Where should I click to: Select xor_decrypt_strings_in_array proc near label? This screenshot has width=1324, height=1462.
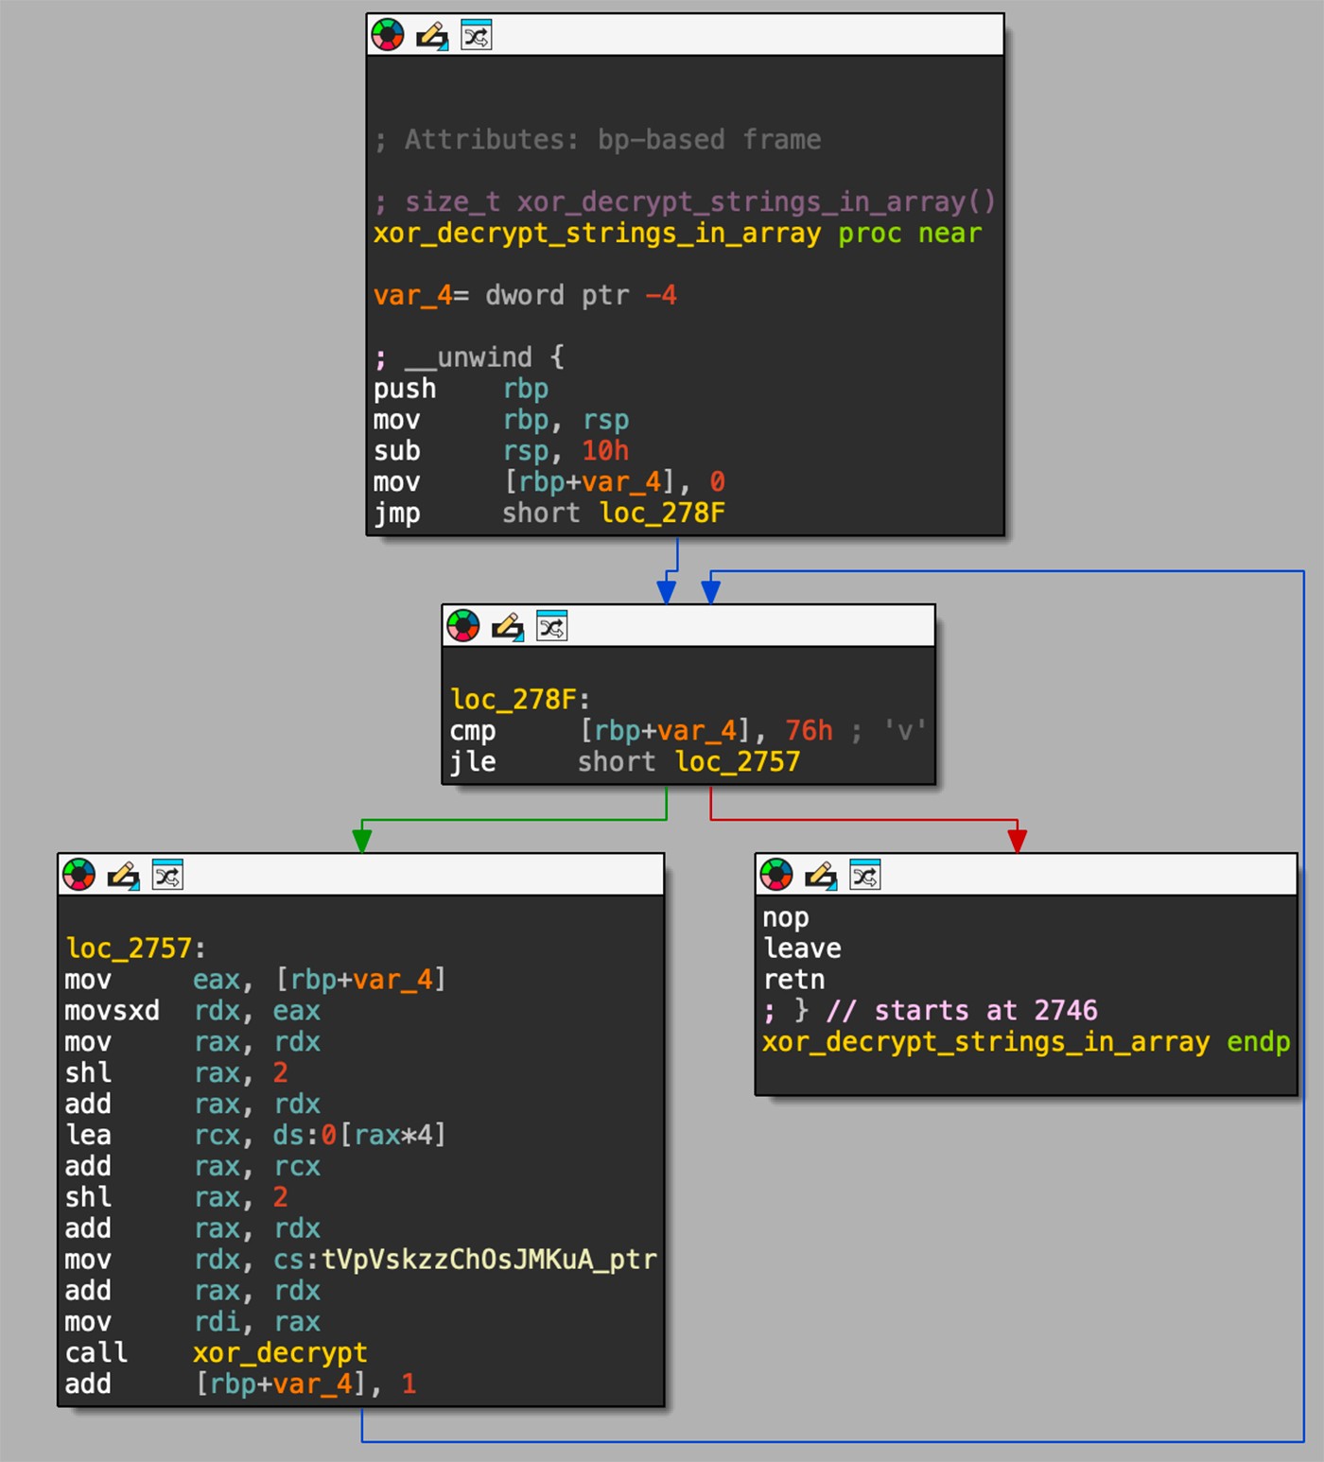(x=678, y=234)
